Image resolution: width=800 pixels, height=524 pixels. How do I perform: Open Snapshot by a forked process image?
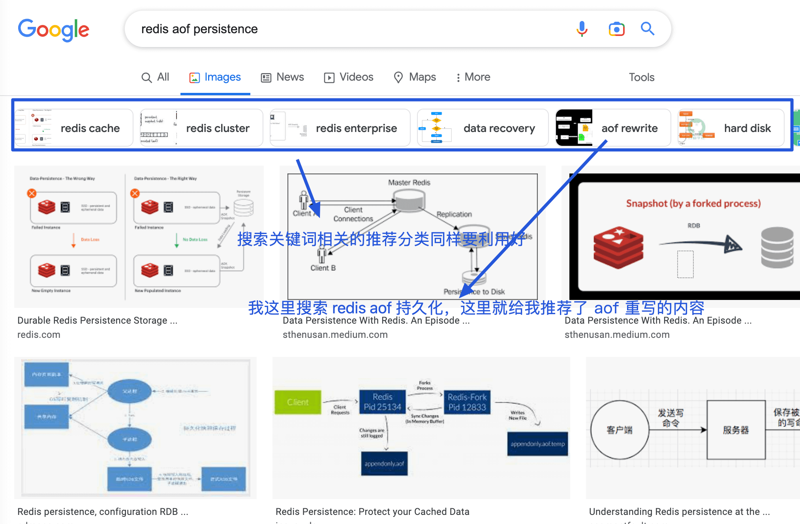click(681, 236)
